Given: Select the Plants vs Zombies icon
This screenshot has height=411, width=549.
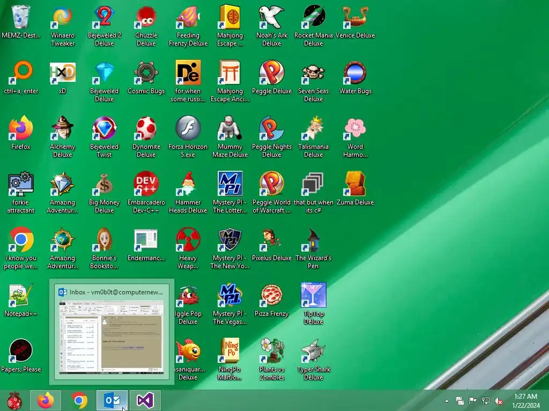Looking at the screenshot, I should tap(272, 351).
